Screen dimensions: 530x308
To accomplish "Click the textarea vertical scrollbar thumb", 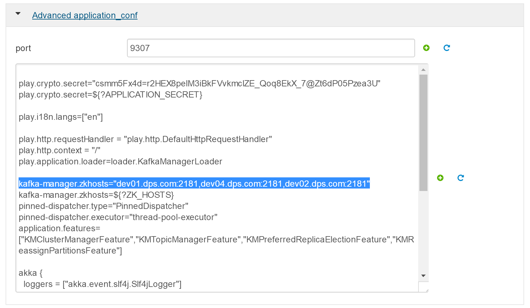I will (423, 132).
